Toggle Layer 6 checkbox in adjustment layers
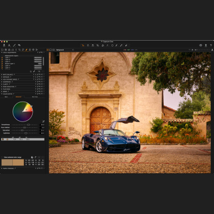Viewport: 214px width, 214px height. click(x=2, y=59)
